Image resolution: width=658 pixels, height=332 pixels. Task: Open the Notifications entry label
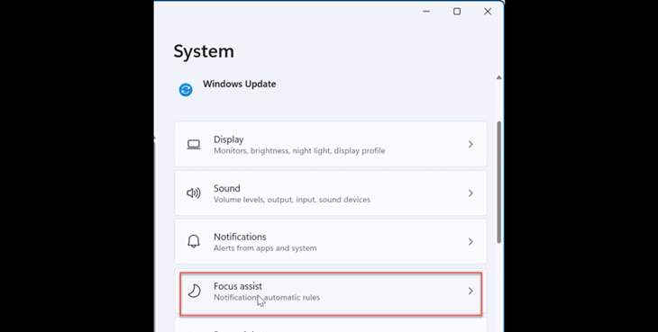pos(240,237)
